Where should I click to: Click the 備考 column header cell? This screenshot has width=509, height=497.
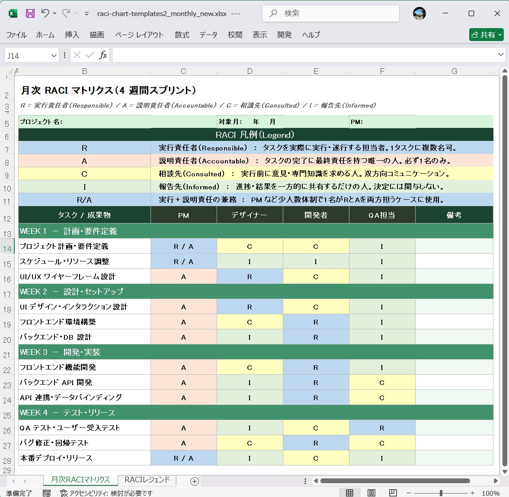pos(454,215)
